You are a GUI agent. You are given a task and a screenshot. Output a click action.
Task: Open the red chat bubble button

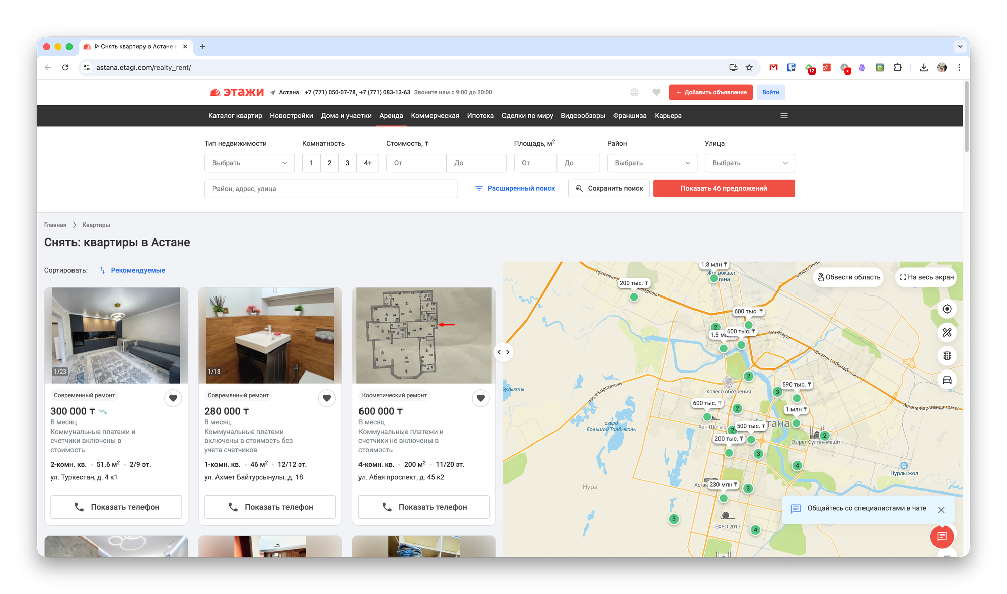click(x=942, y=537)
